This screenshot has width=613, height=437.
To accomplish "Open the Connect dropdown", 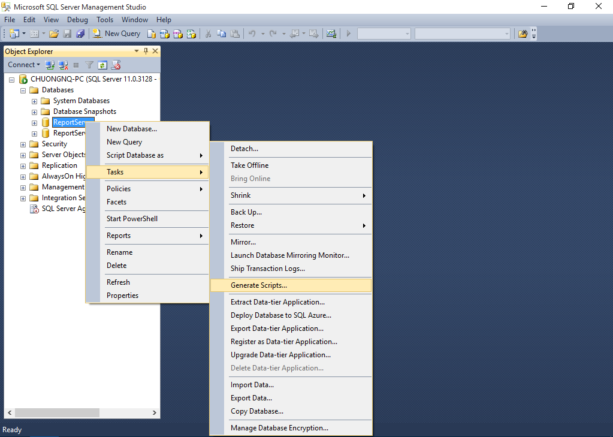I will click(24, 65).
